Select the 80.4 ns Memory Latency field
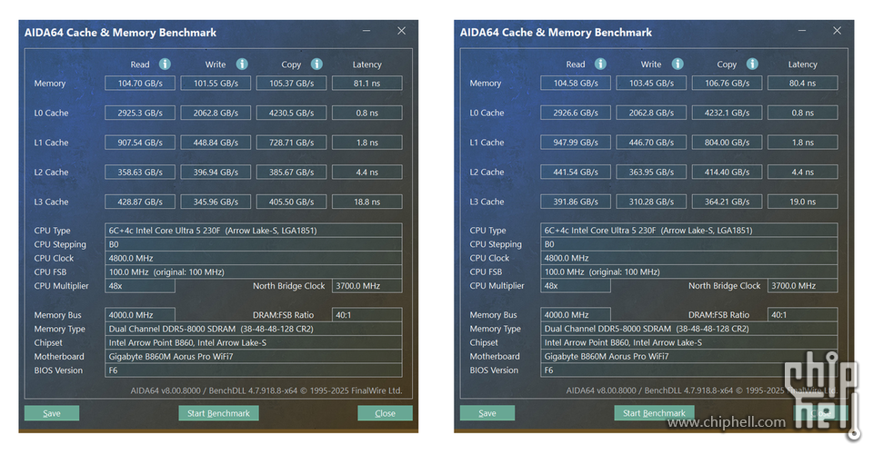 point(802,84)
